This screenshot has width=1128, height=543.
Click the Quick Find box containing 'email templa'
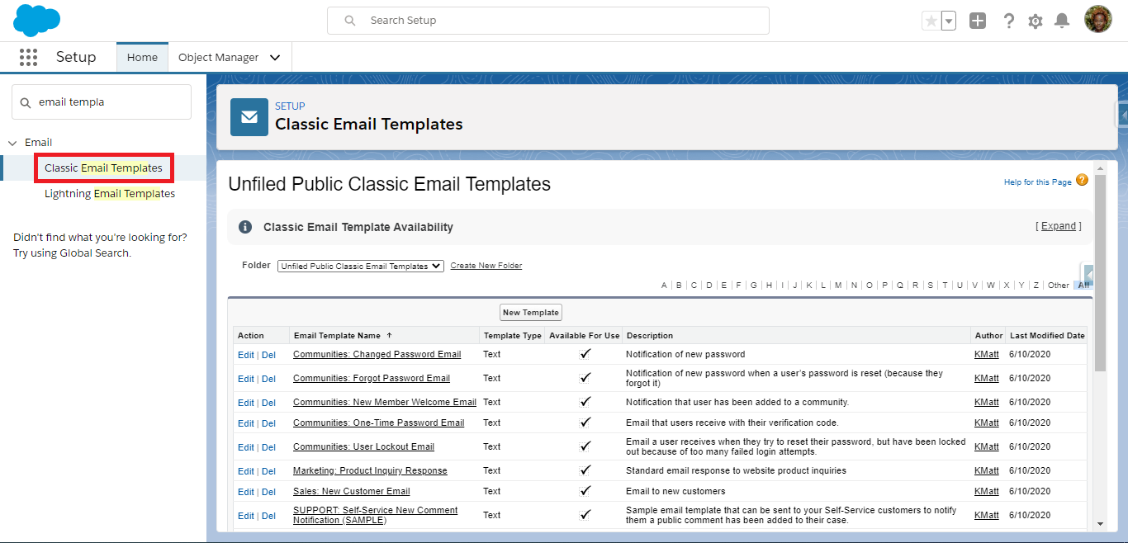point(102,102)
